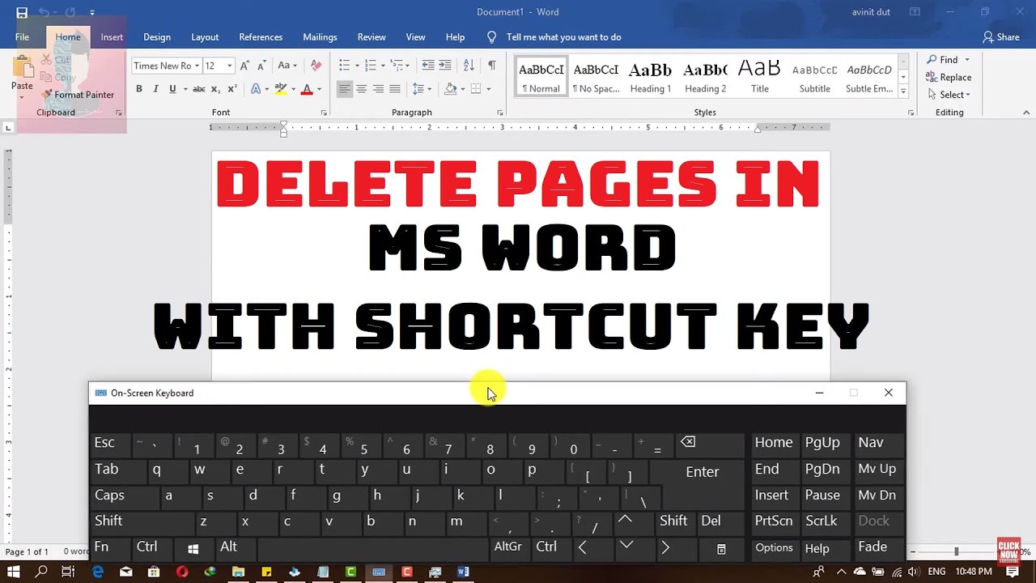Open the File tab
The image size is (1036, 583).
tap(22, 37)
